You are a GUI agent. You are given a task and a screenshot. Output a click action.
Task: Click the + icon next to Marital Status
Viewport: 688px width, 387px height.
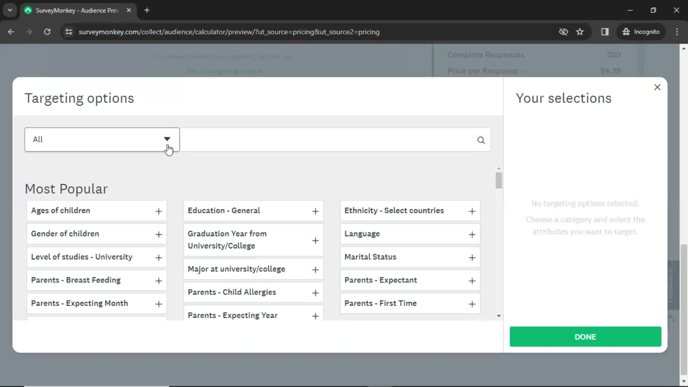pyautogui.click(x=472, y=257)
